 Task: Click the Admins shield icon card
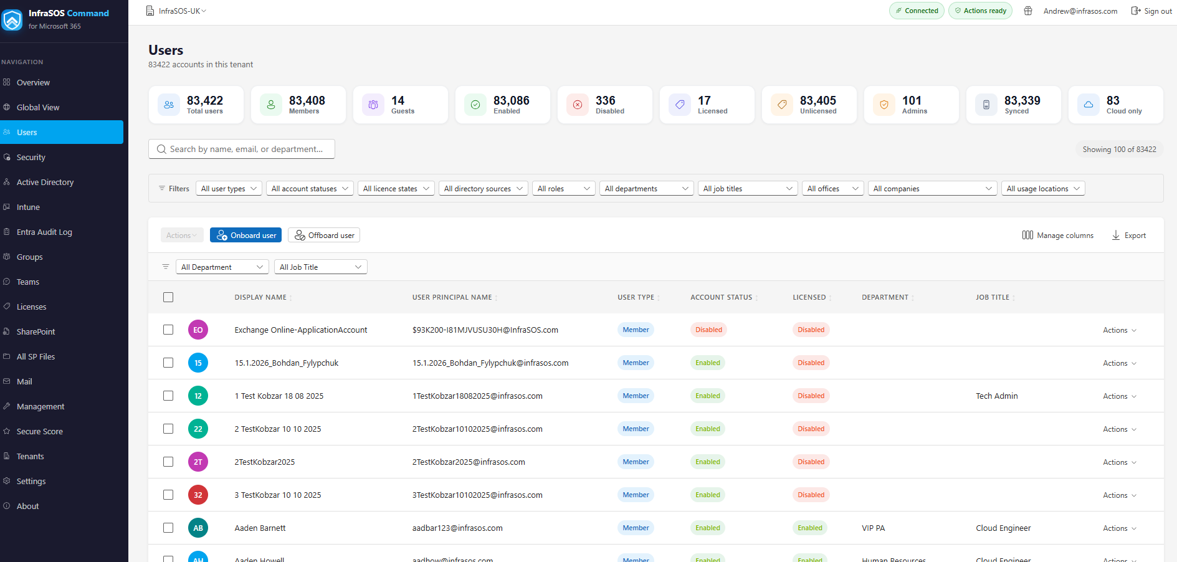tap(884, 105)
